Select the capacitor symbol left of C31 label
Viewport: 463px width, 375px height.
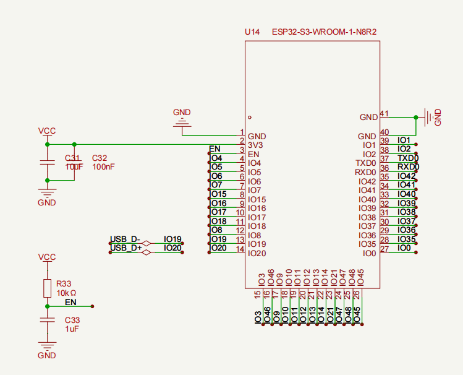(47, 163)
